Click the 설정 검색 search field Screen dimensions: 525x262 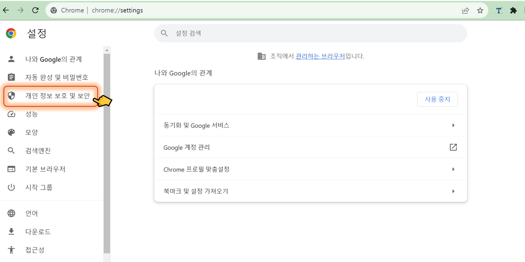point(310,33)
